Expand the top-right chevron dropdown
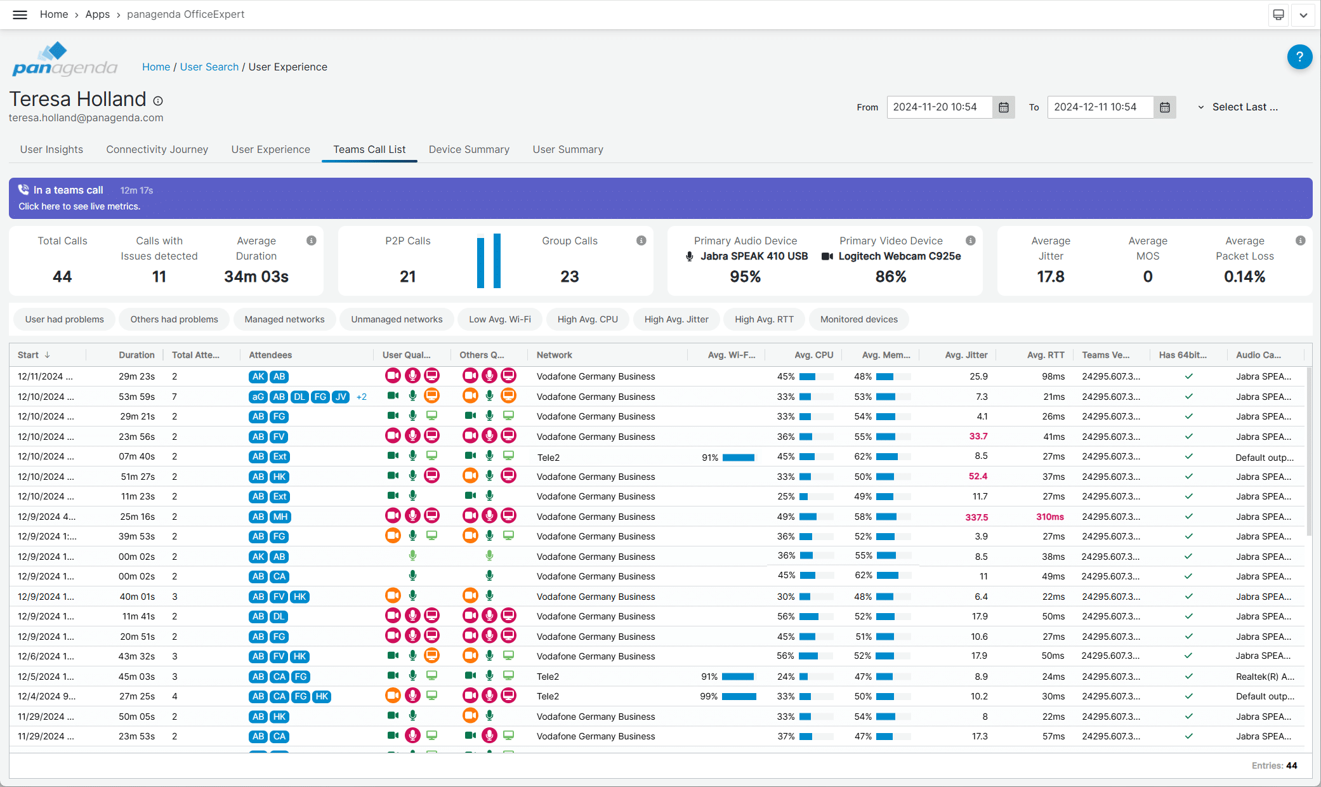The width and height of the screenshot is (1321, 787). click(1303, 15)
